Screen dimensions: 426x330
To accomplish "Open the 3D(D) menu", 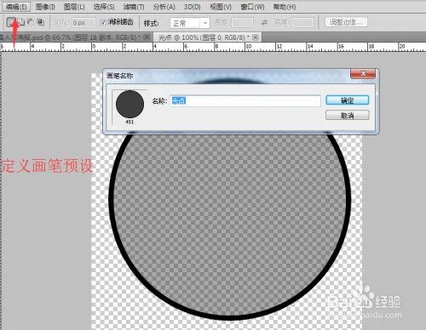I will point(193,7).
